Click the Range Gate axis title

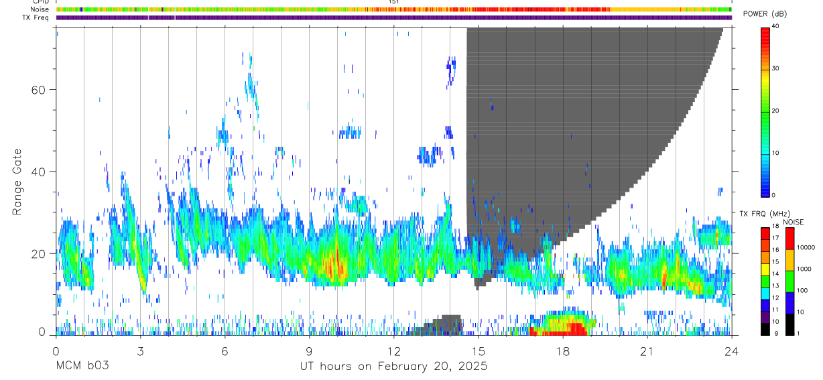17,182
